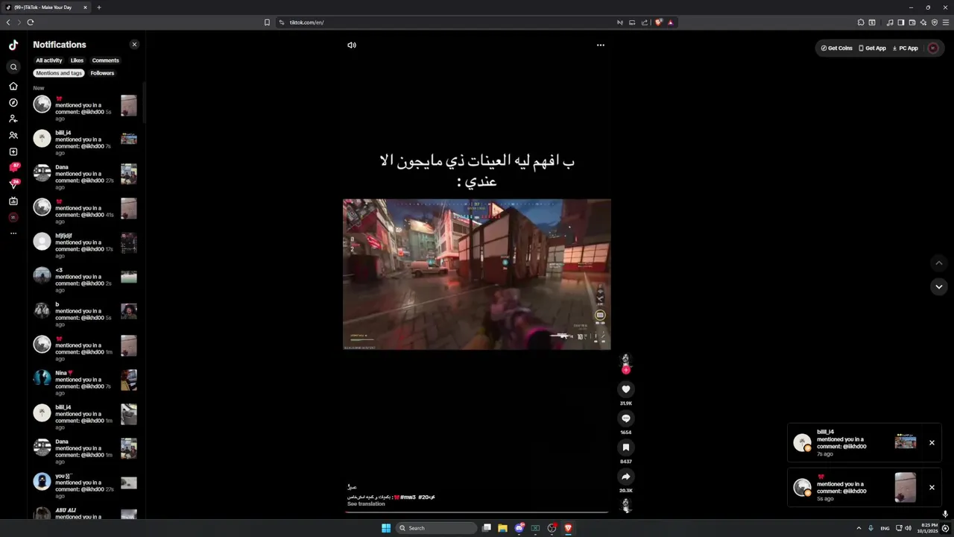Viewport: 954px width, 537px height.
Task: Toggle the browser sidebar panel icon
Action: click(x=901, y=22)
